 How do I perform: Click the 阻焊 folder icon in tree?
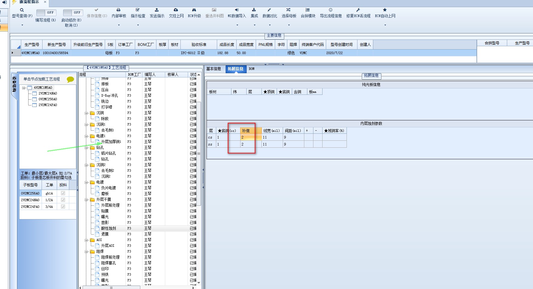coord(92,252)
